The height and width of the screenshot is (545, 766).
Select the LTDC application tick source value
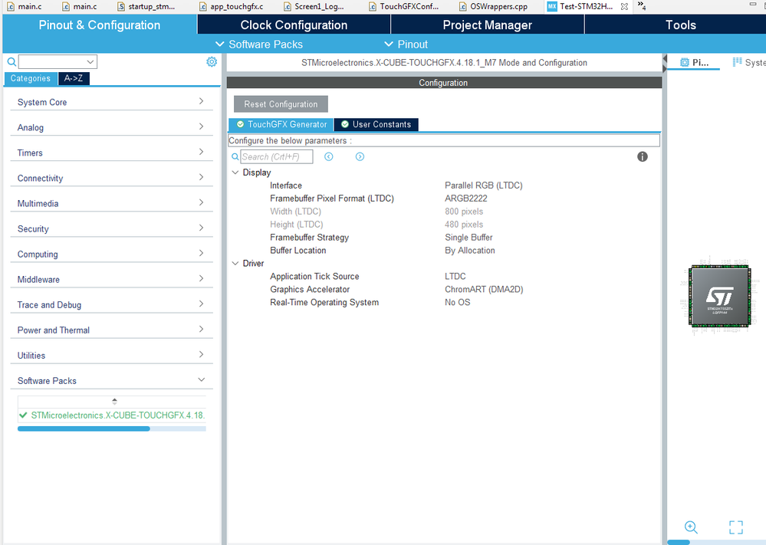455,277
